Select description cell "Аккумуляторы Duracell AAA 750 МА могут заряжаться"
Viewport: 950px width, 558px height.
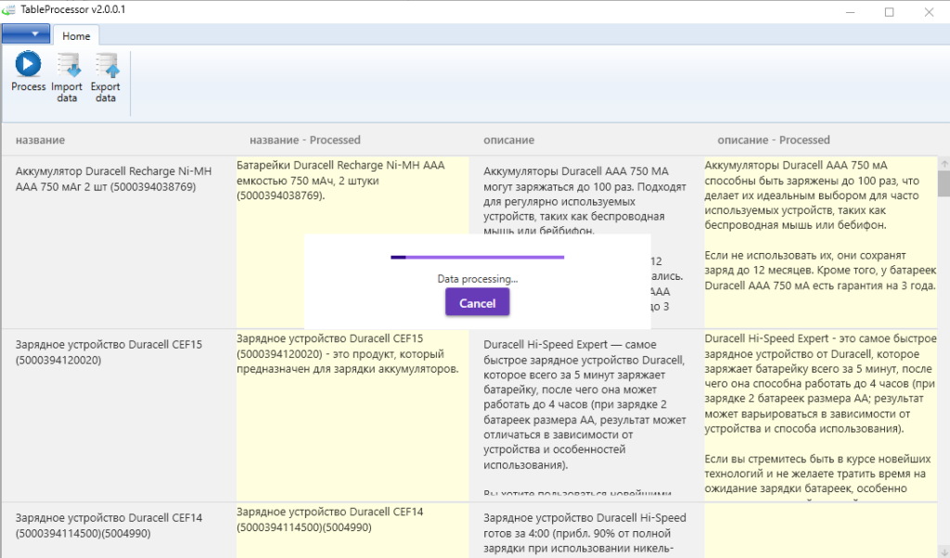[x=586, y=242]
